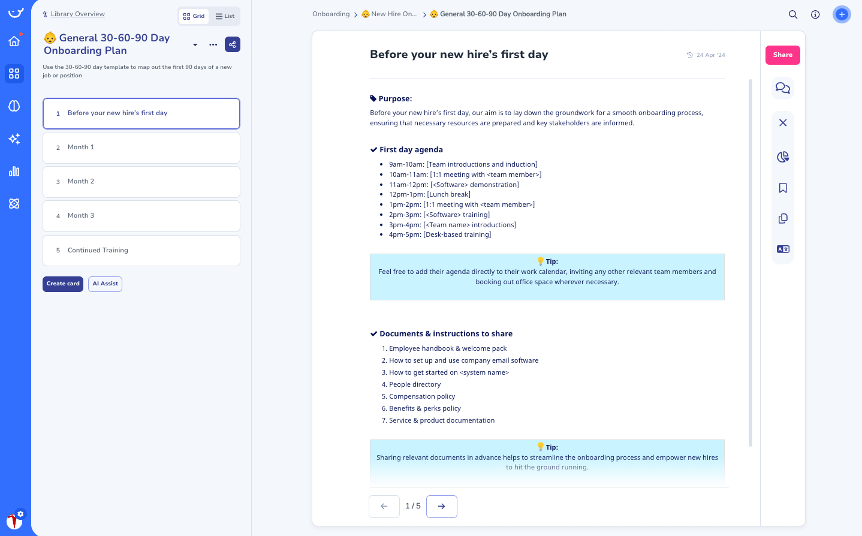Select the pie chart analytics icon
Image resolution: width=862 pixels, height=536 pixels.
pyautogui.click(x=783, y=156)
